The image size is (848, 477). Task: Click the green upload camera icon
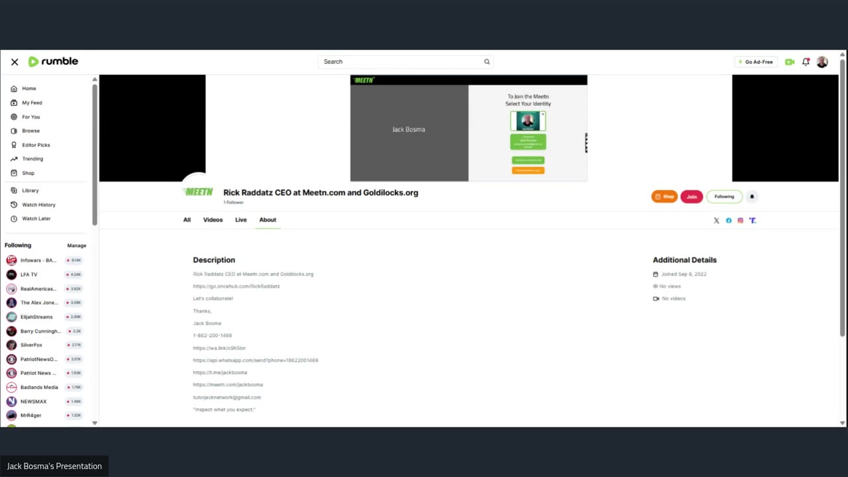tap(790, 62)
